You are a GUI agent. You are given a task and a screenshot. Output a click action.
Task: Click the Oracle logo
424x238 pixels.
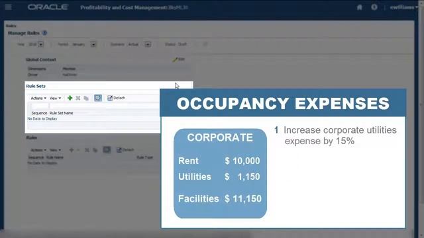[48, 7]
